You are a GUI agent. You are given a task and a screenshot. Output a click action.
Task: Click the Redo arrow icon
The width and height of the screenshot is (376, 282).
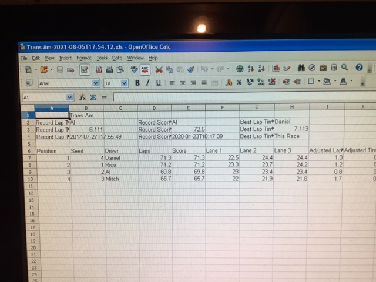point(220,69)
